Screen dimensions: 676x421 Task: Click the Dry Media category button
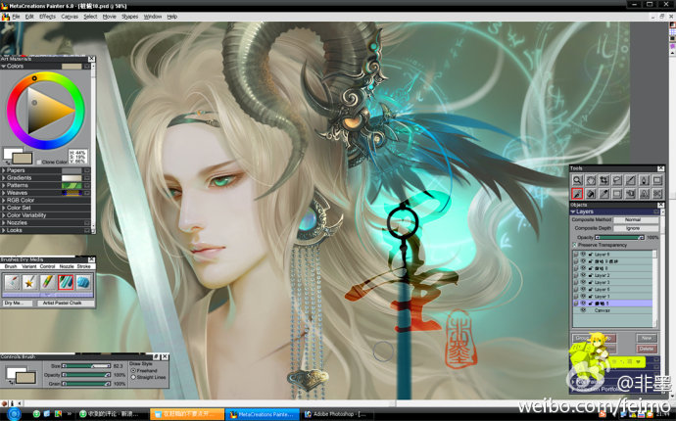coord(18,304)
